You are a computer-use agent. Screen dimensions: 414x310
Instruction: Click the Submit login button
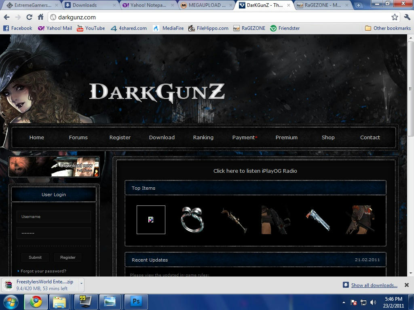coord(35,257)
